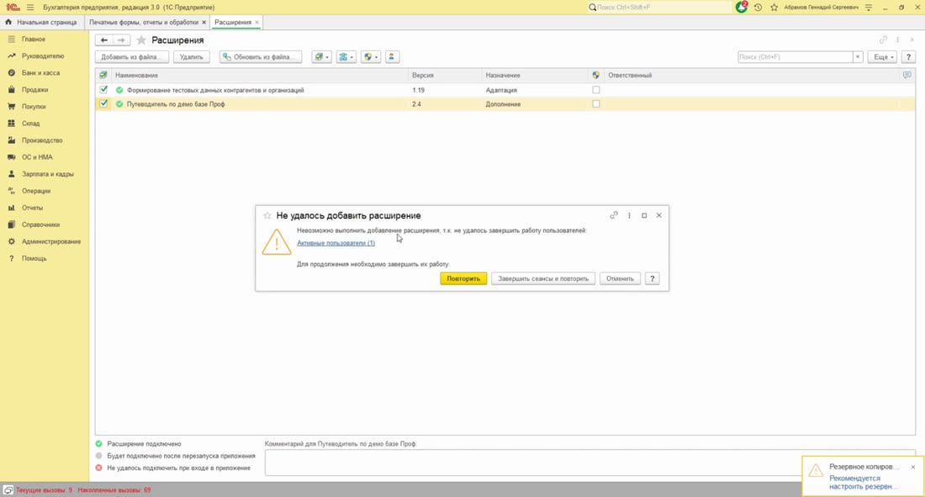Image resolution: width=925 pixels, height=497 pixels.
Task: Open help question mark in toolbar
Action: tap(908, 56)
